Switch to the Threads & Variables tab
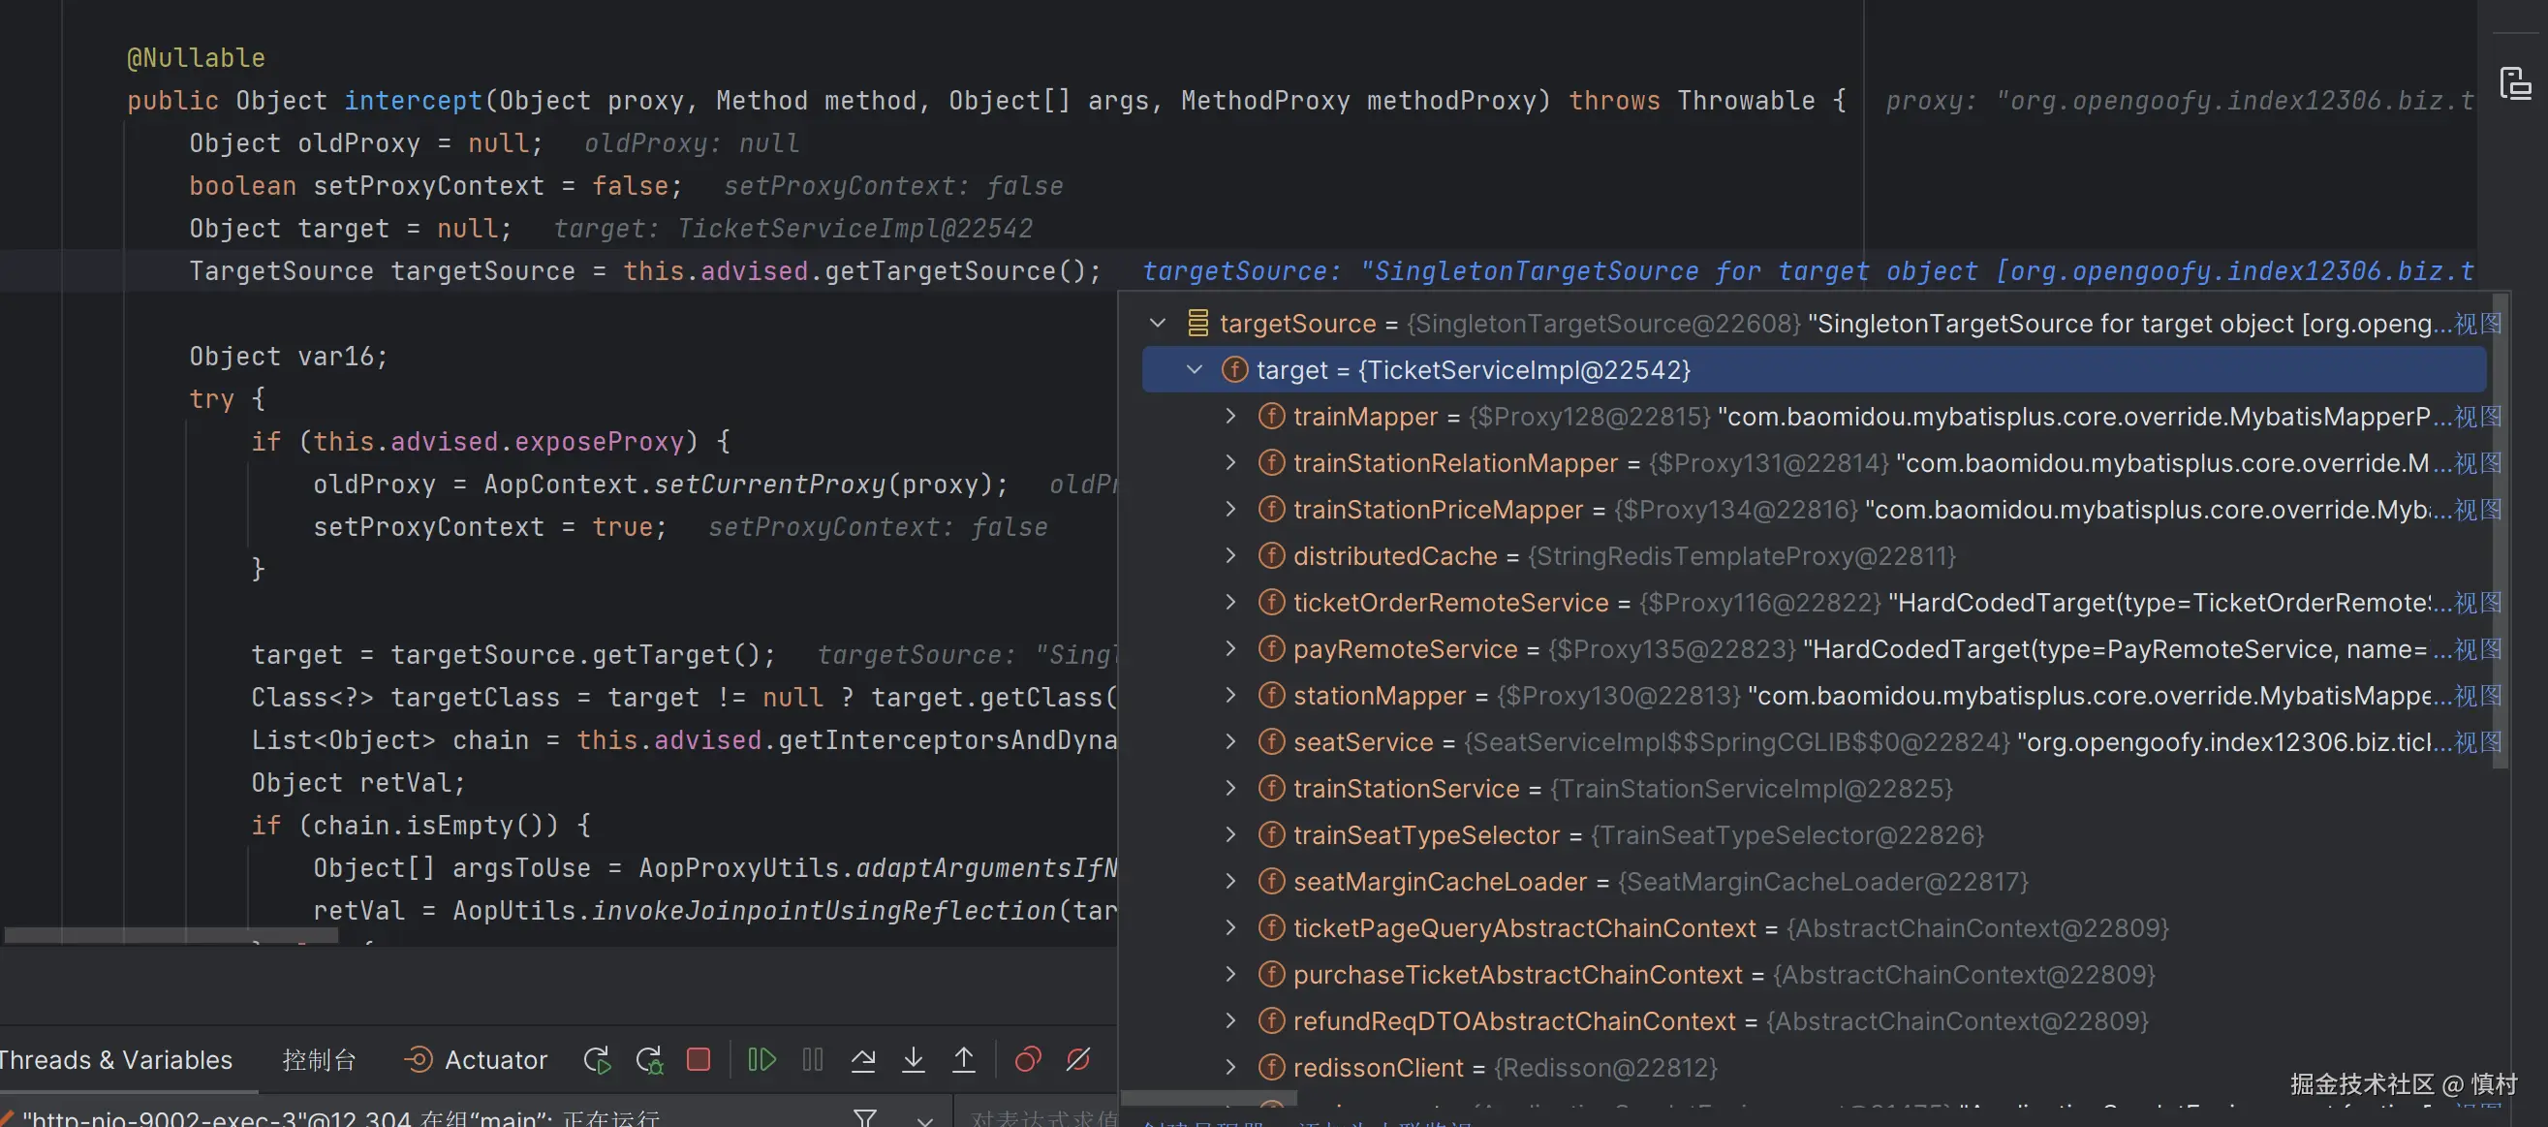The height and width of the screenshot is (1127, 2548). coord(114,1060)
